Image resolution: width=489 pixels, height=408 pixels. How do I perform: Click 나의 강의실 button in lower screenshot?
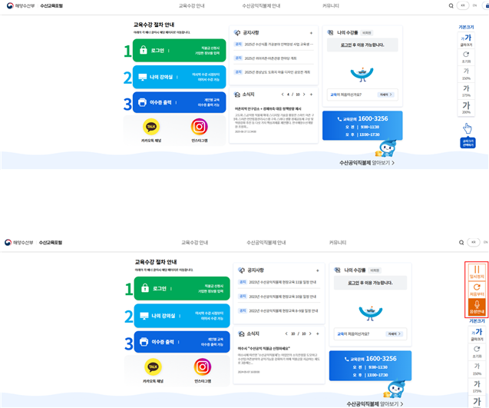tap(182, 316)
